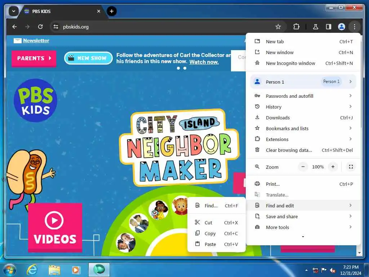369x277 pixels.
Task: Show hidden system tray icons arrow
Action: [x=306, y=270]
